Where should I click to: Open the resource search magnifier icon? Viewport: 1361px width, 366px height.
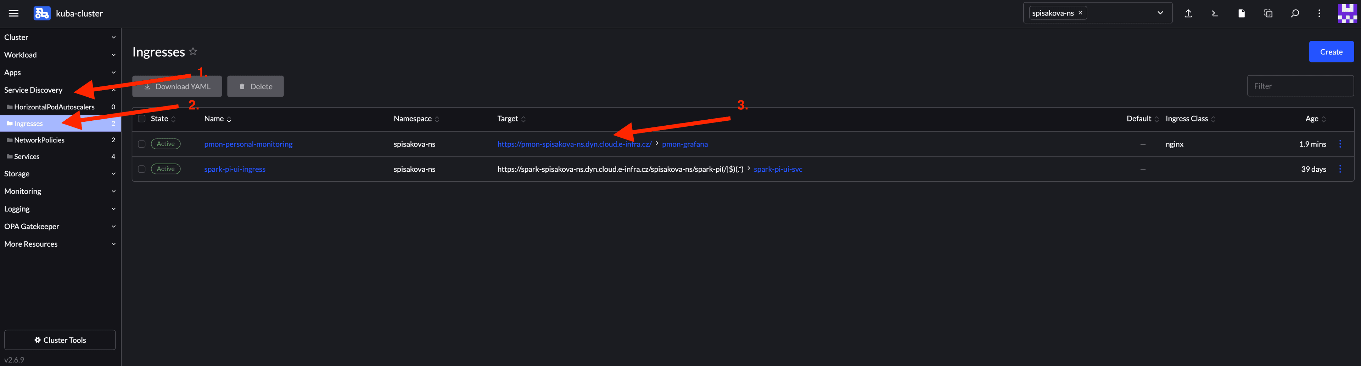1294,13
